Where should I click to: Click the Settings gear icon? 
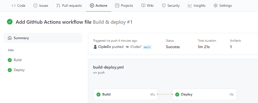pos(216,5)
